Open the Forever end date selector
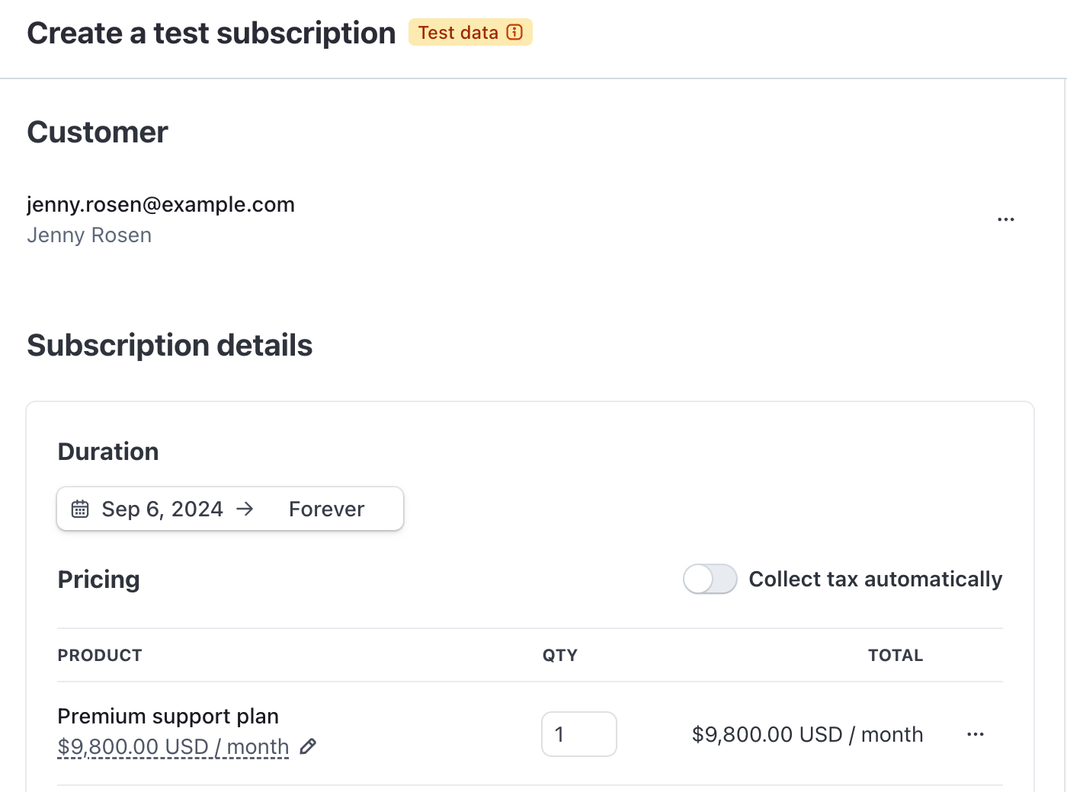 pos(326,509)
